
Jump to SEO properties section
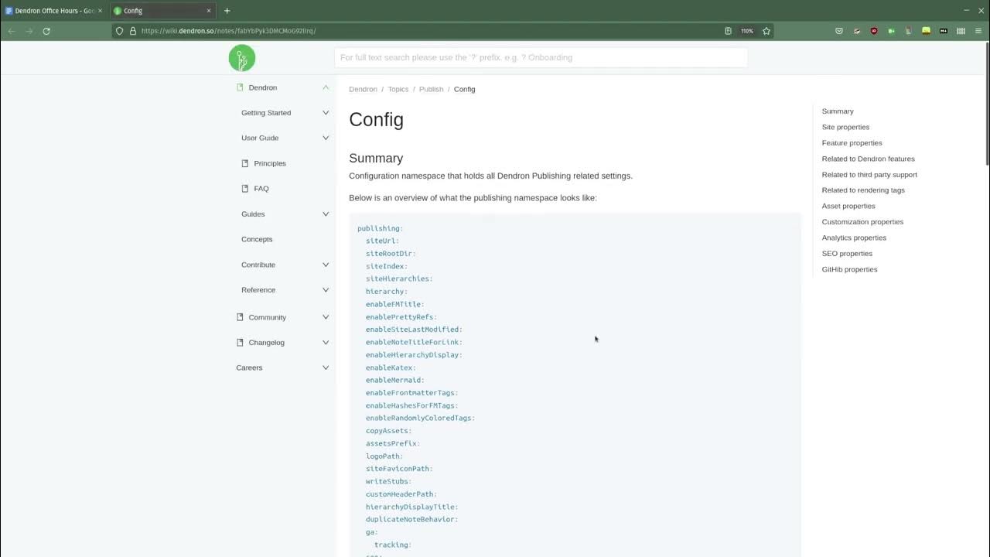(x=847, y=254)
